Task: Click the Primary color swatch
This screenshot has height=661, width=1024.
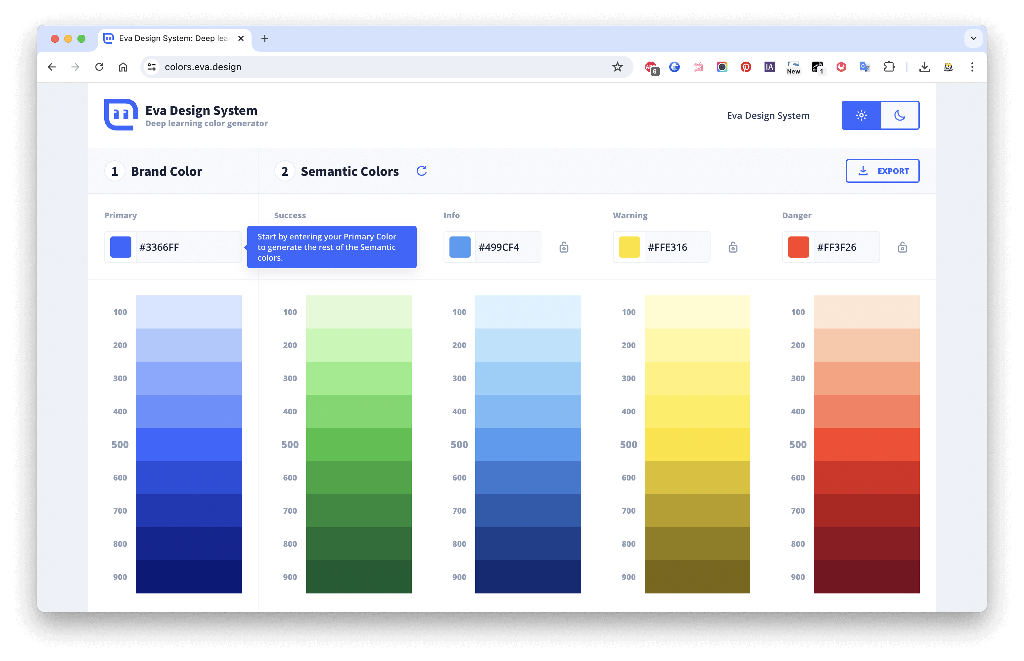Action: (x=120, y=247)
